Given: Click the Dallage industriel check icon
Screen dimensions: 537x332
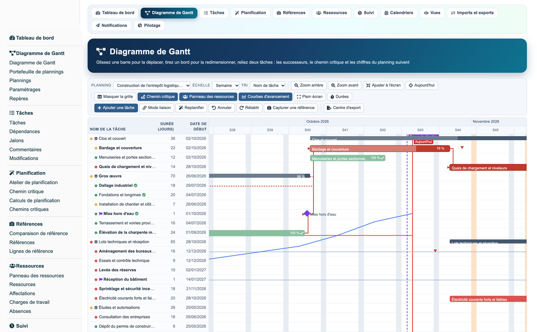Looking at the screenshot, I should coord(136,185).
